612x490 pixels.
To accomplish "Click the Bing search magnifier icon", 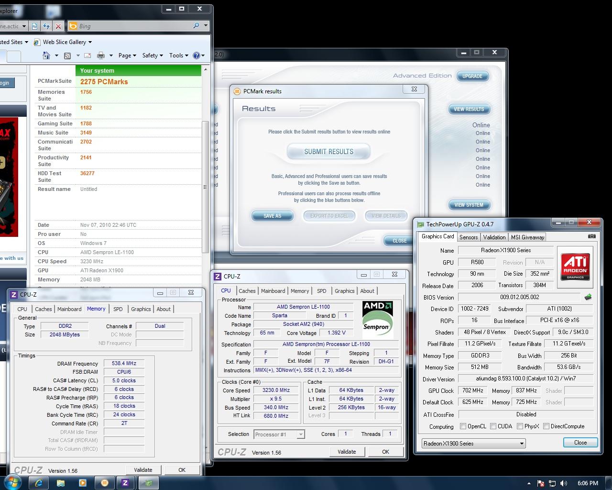I will point(196,26).
